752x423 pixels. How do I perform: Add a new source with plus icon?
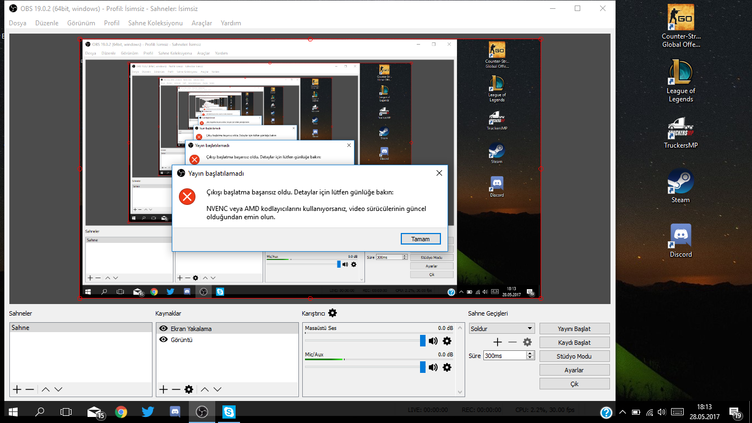(x=163, y=389)
